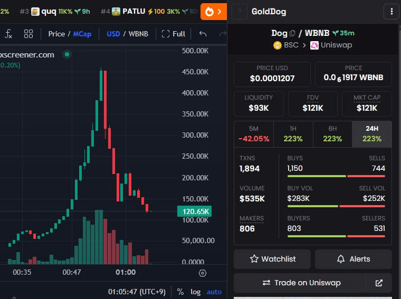Click the PATLU token icon in trending bar
The height and width of the screenshot is (299, 401).
[116, 12]
